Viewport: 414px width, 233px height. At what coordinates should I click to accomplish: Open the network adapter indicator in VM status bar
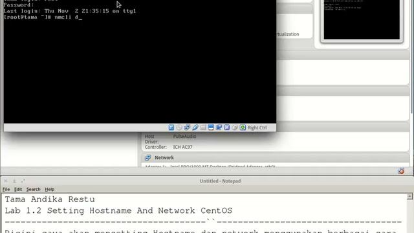[x=187, y=128]
